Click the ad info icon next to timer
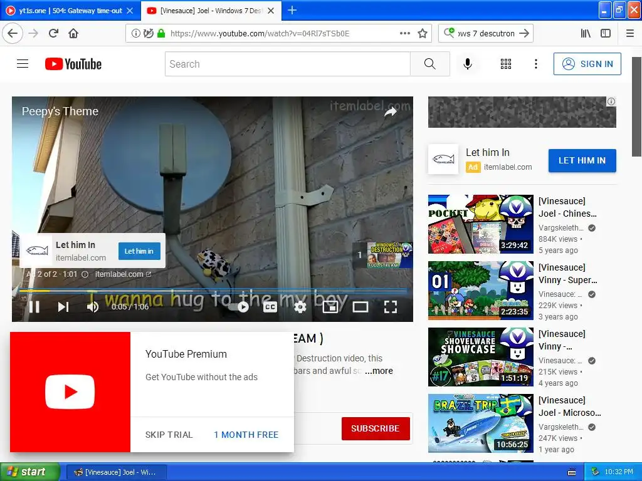The height and width of the screenshot is (481, 642). [x=85, y=274]
